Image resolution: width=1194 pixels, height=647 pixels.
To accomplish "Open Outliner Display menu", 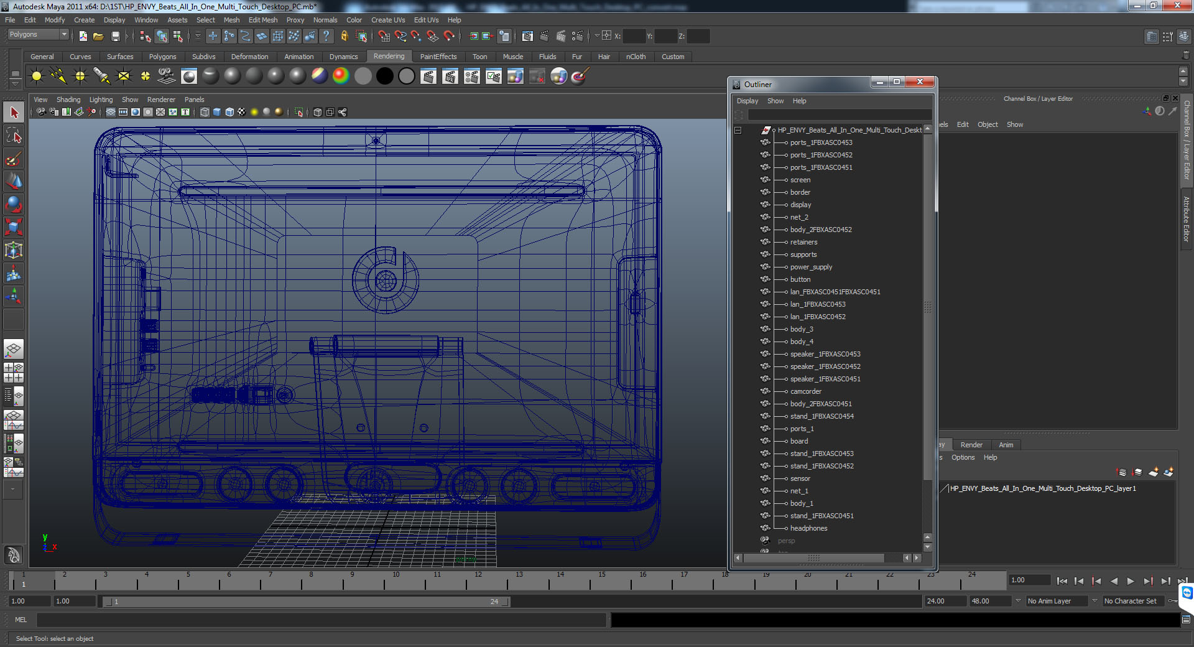I will (x=747, y=101).
